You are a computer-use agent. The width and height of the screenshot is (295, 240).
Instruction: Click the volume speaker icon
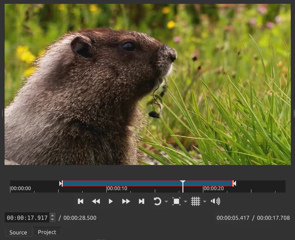point(215,201)
